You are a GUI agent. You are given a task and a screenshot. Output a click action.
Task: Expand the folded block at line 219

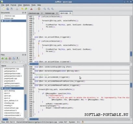pos(33,69)
